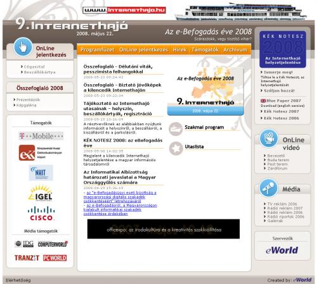Screen dimensions: 317x284
Task: Open the Támogatók menu tab
Action: tap(205, 50)
